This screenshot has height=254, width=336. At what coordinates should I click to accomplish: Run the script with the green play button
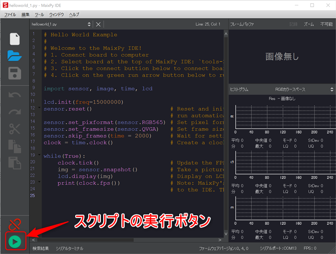[15, 241]
